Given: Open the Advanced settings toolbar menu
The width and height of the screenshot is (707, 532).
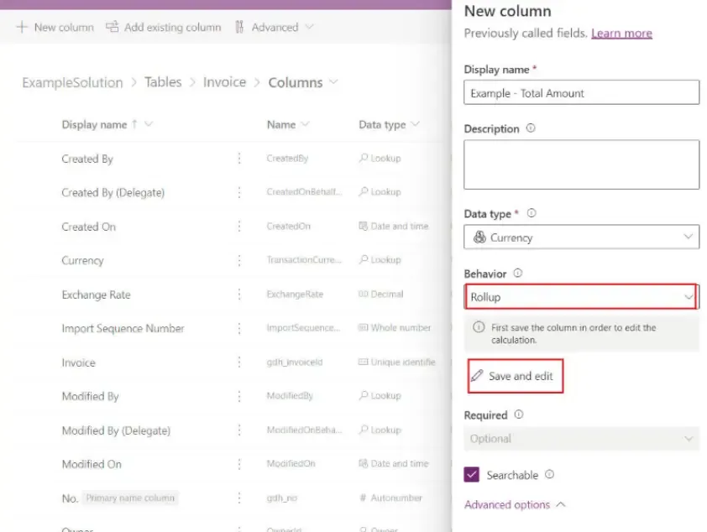Looking at the screenshot, I should (274, 27).
